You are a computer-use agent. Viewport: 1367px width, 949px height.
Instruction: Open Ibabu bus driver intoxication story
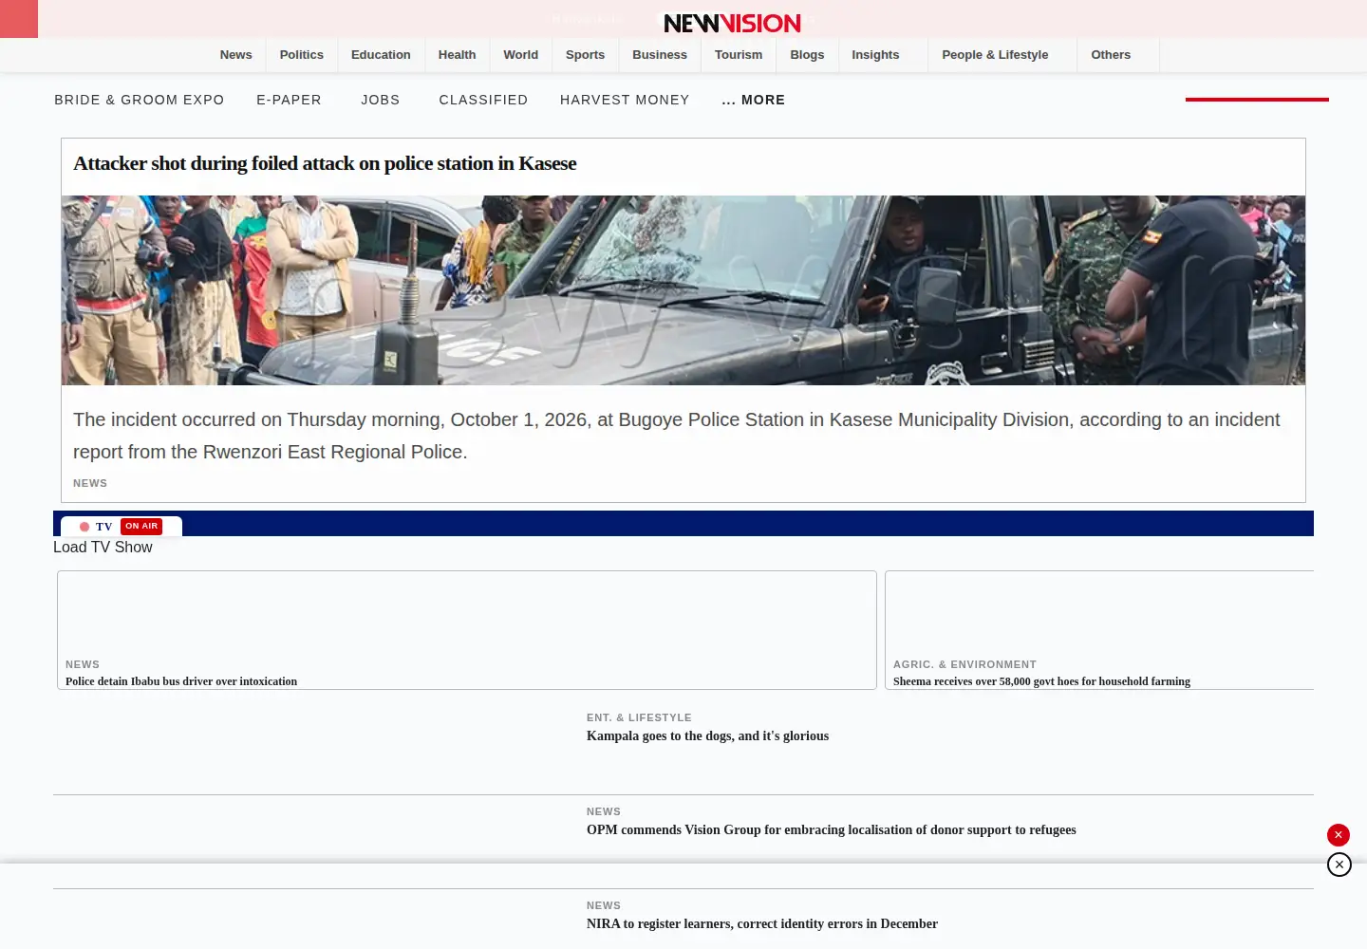point(181,681)
